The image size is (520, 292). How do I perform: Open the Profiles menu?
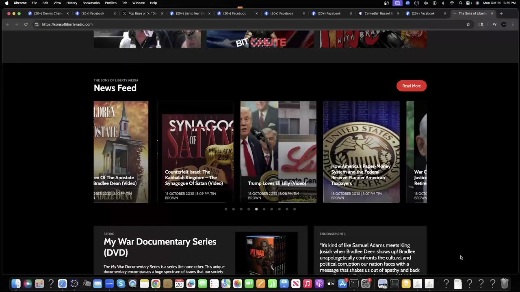point(110,3)
